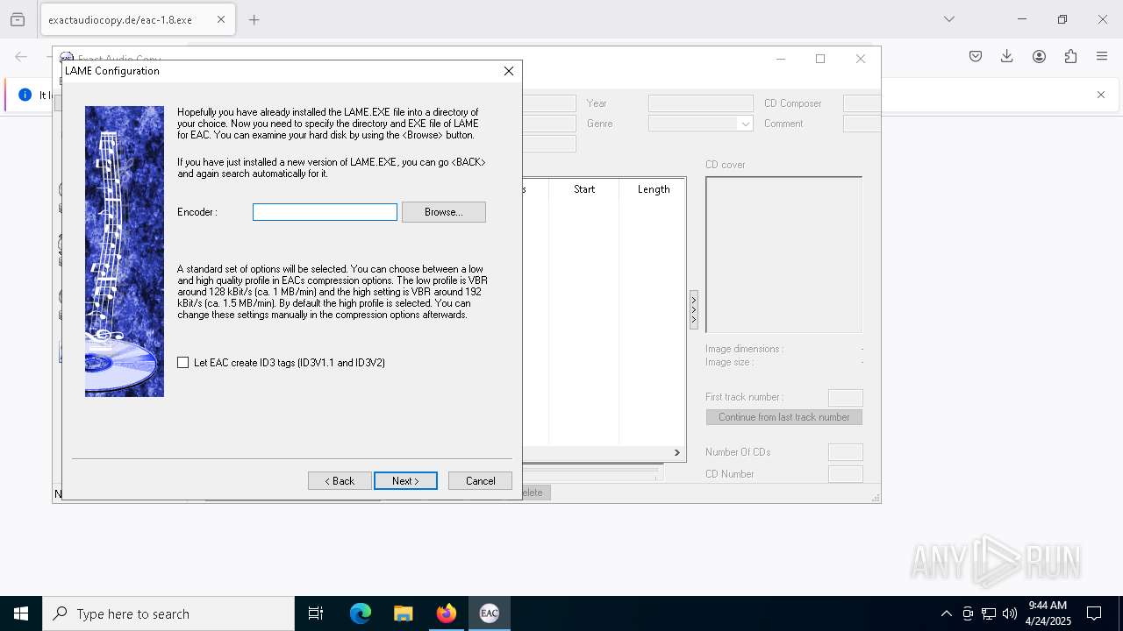Screen dimensions: 1123x631
Task: Open the Firefox account icon
Action: pos(1039,56)
